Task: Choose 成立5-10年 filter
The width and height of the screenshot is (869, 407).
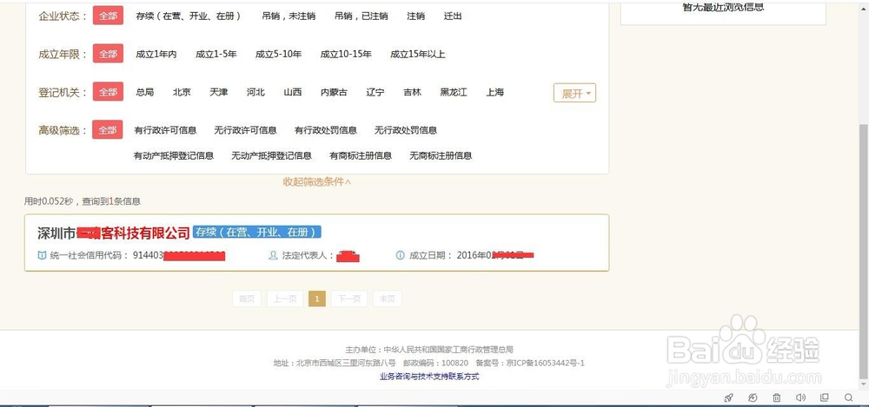Action: pos(278,55)
